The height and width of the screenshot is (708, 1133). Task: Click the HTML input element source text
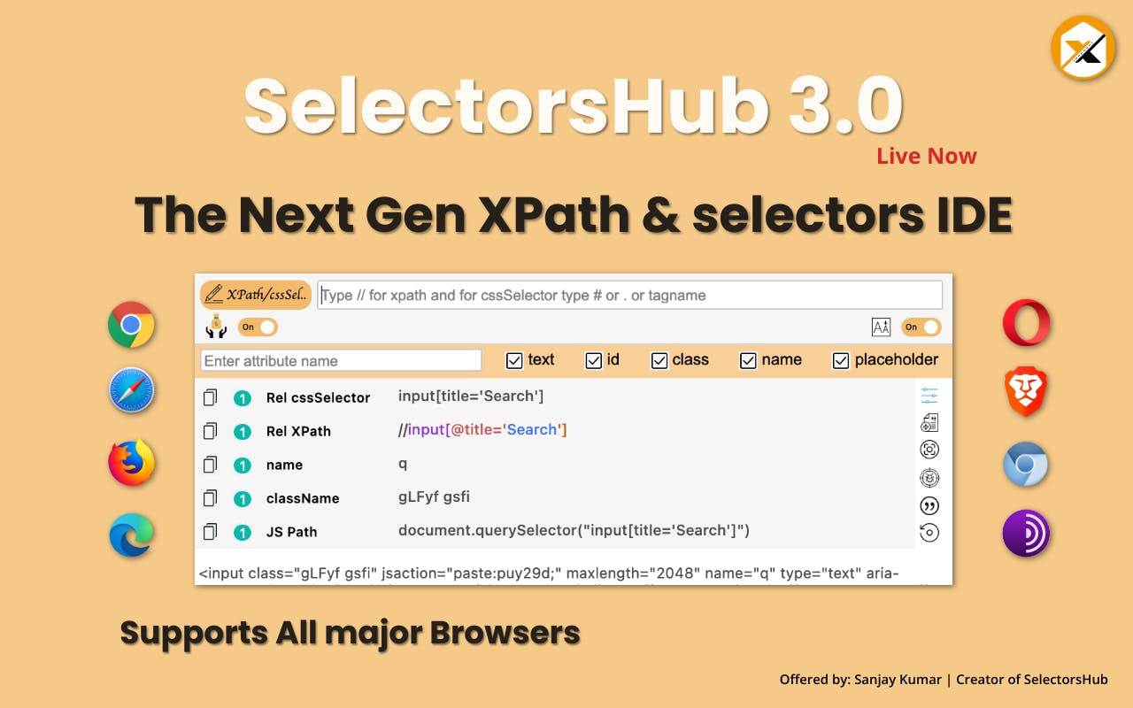point(549,573)
